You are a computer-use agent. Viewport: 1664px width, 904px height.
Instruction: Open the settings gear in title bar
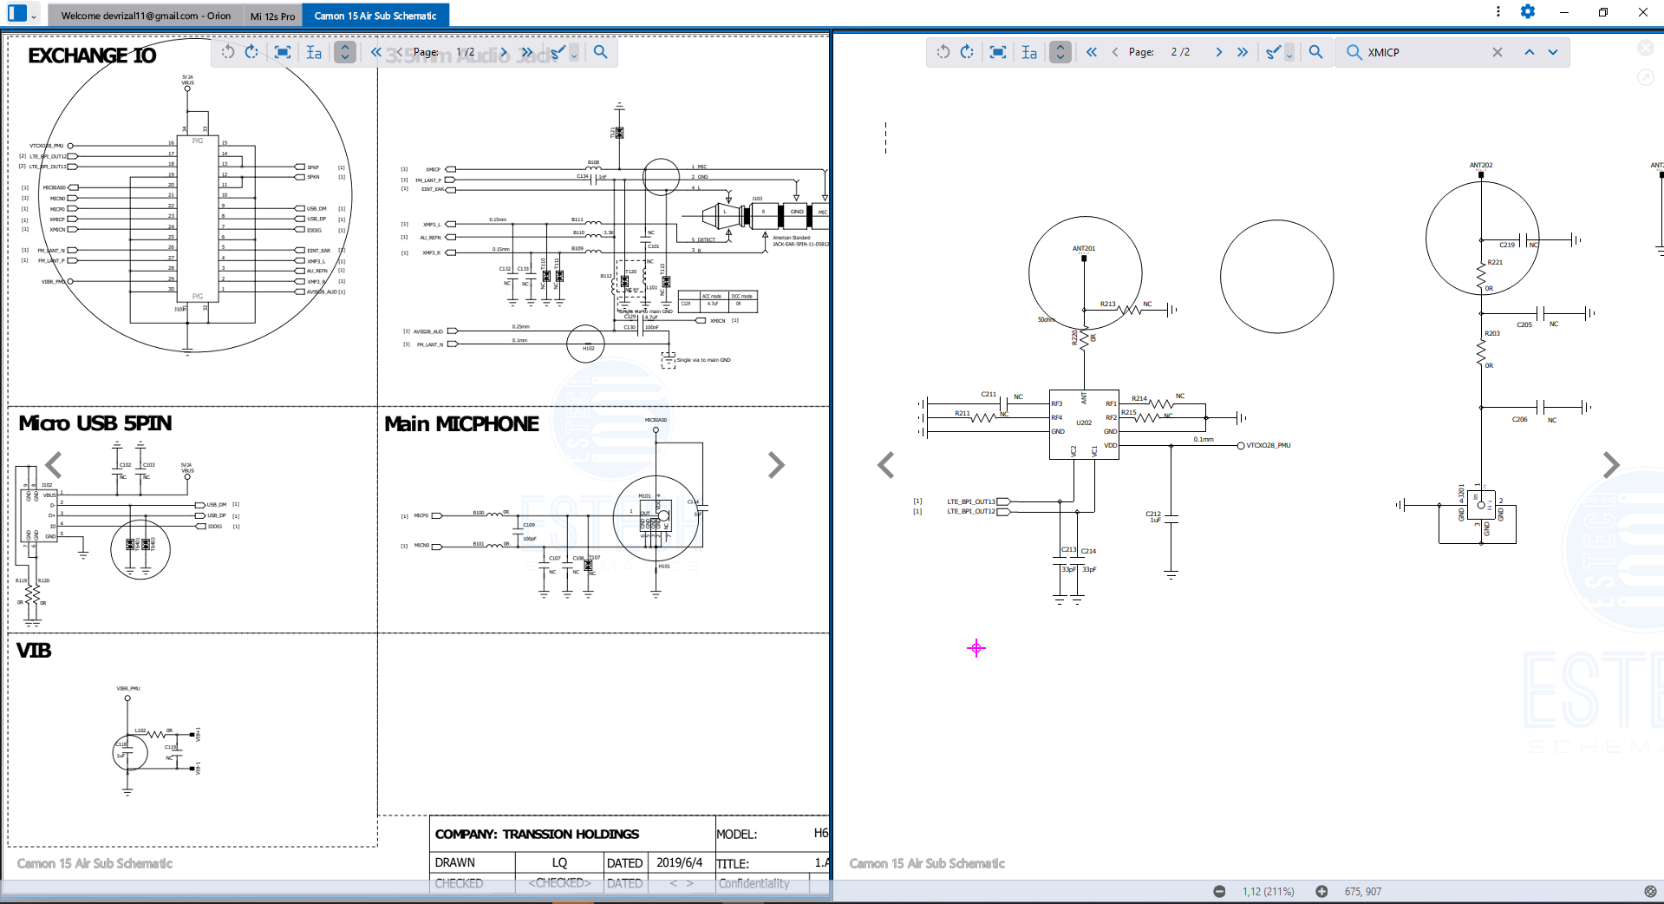click(x=1528, y=11)
